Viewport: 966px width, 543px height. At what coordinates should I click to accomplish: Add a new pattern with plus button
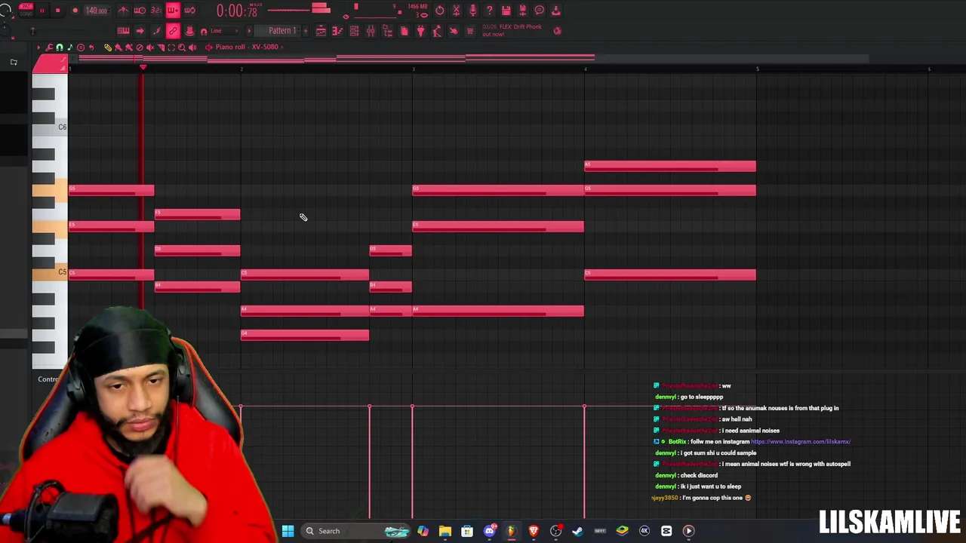coord(305,31)
